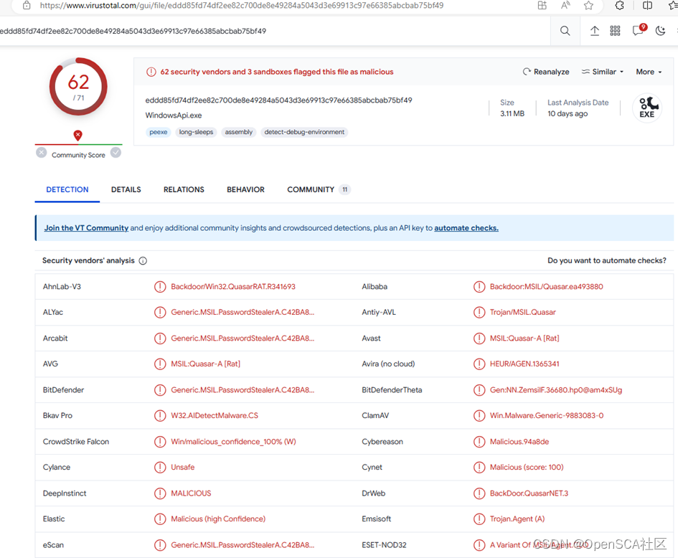Click BackDoor.QuasarNET.3 detection text
Screen dimensions: 678x558
click(x=529, y=493)
